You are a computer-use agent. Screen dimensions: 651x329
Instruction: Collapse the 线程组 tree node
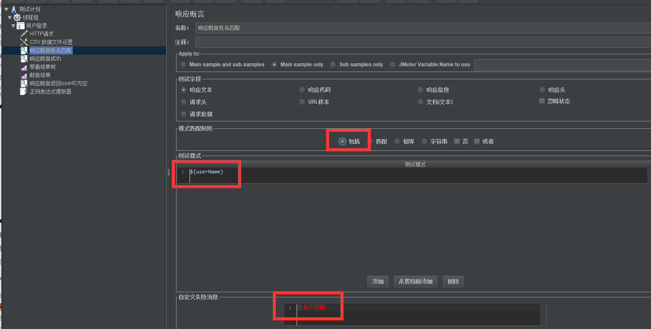pyautogui.click(x=10, y=17)
